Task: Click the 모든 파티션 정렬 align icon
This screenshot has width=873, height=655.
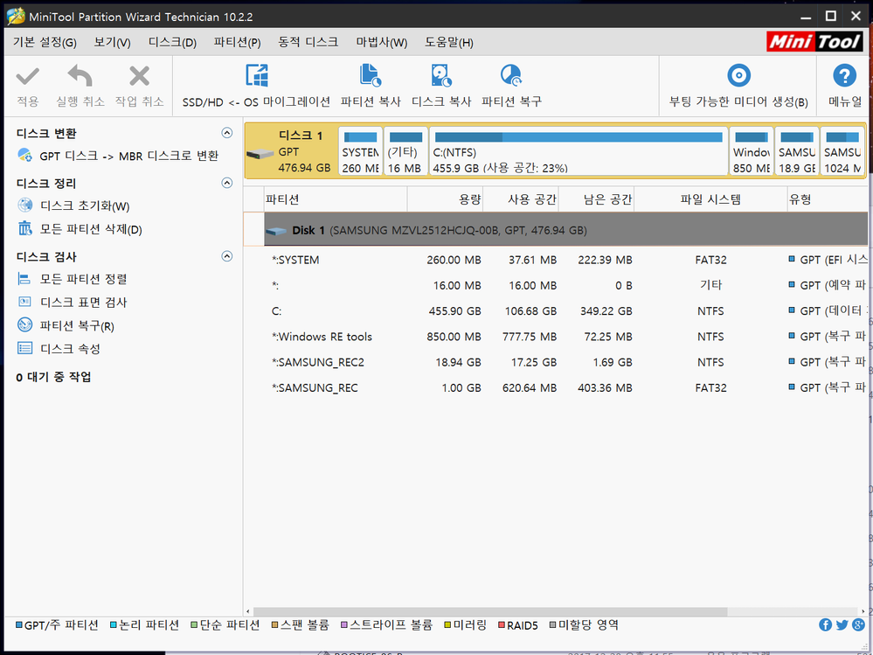Action: 24,278
